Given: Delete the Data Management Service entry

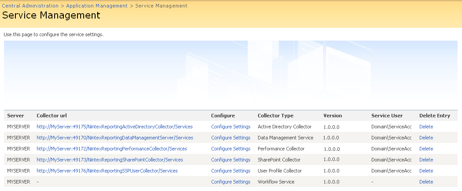Looking at the screenshot, I should 426,138.
